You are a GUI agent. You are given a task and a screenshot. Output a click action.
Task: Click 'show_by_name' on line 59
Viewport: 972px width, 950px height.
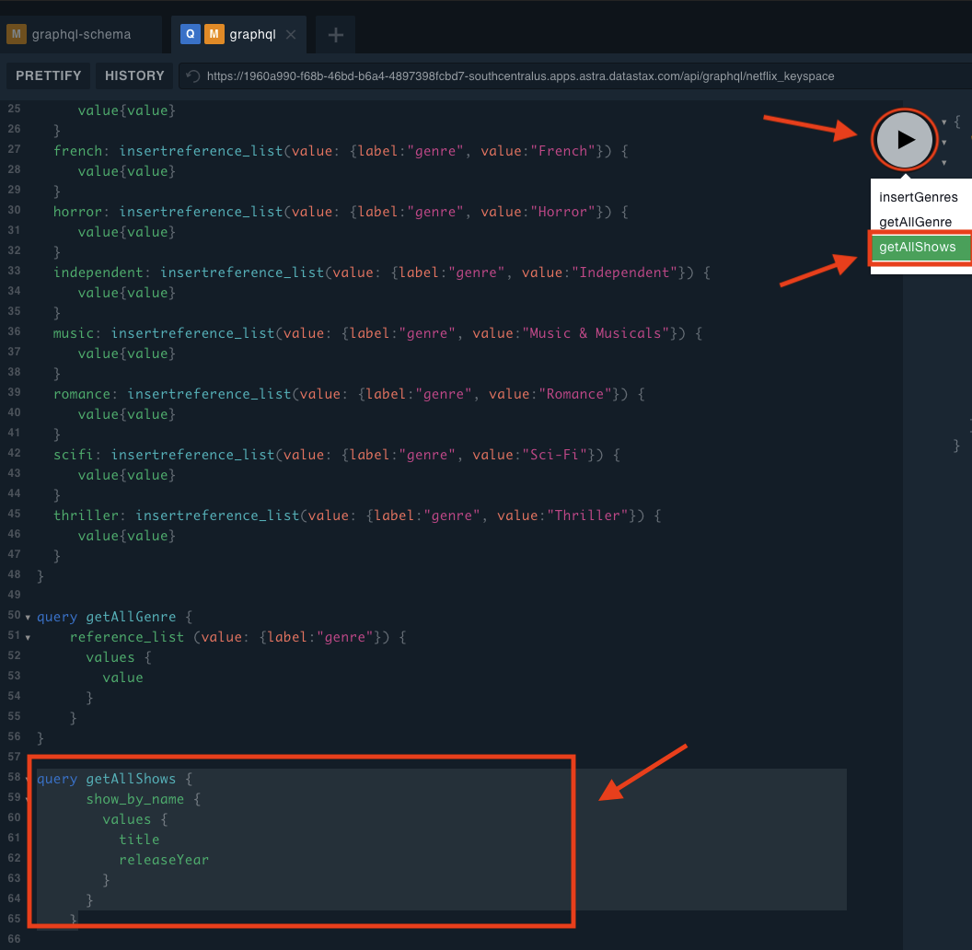click(134, 799)
